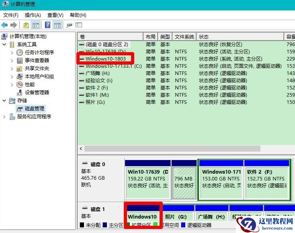Sort by the 布局 column header
This screenshot has width=295, height=233.
150,36
